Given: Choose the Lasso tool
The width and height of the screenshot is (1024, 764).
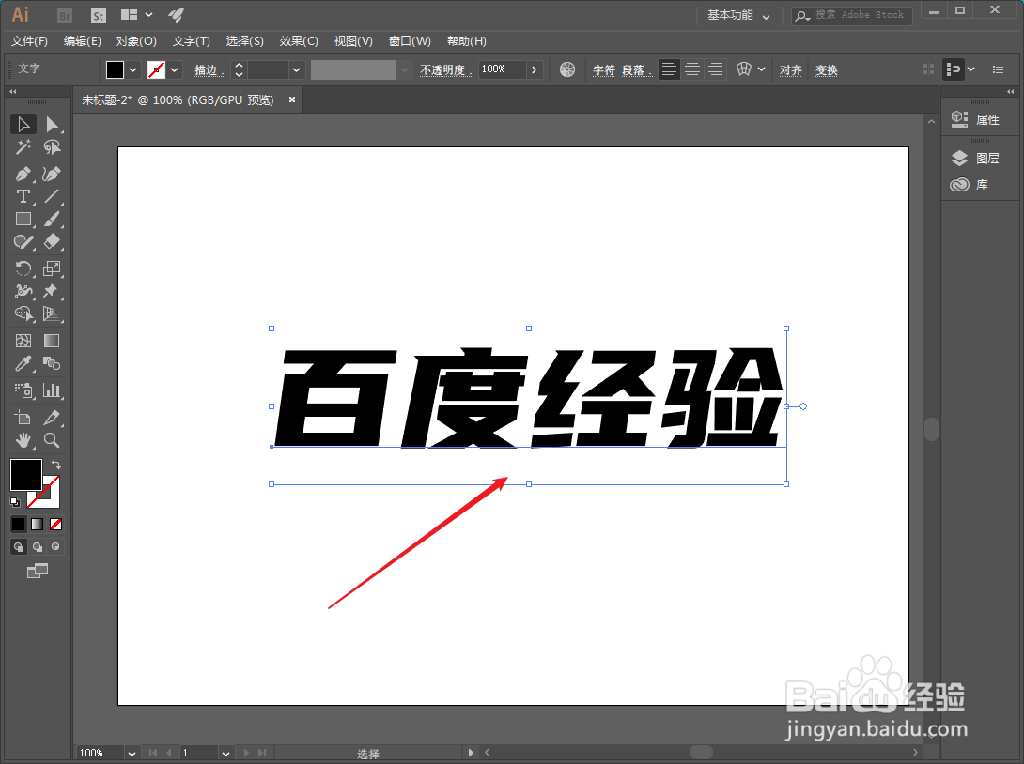Looking at the screenshot, I should pyautogui.click(x=52, y=147).
